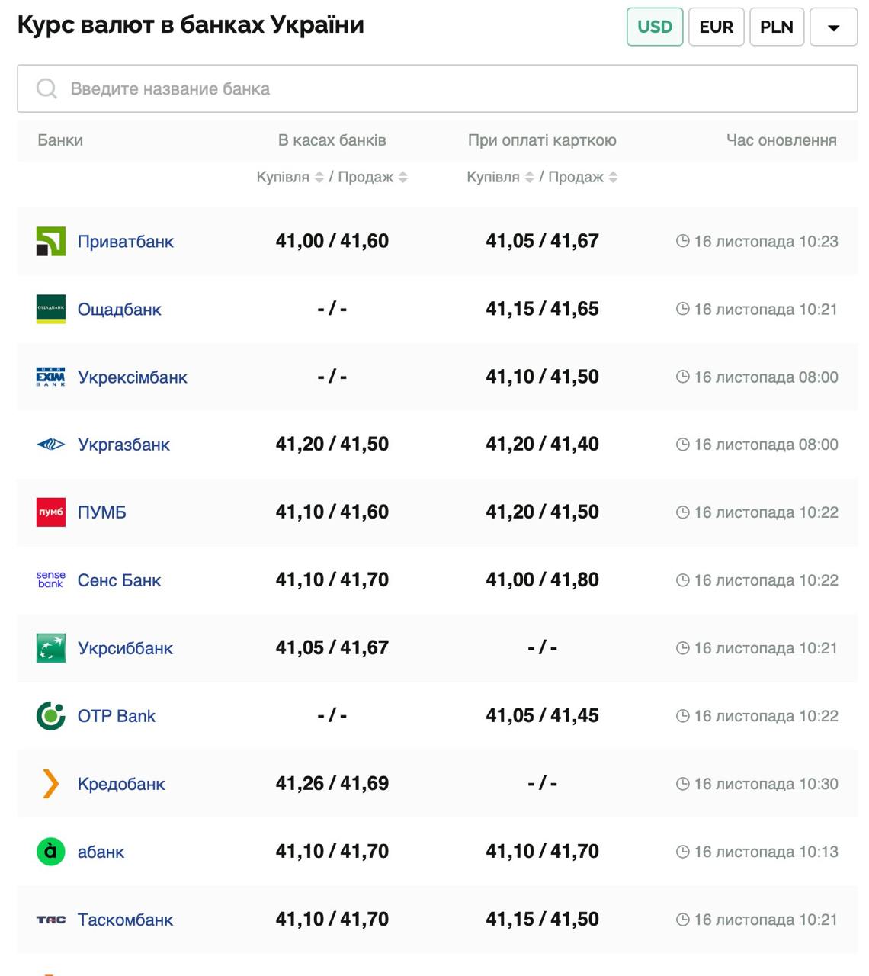Viewport: 869px width, 976px height.
Task: Select the USD currency tab
Action: pos(655,27)
